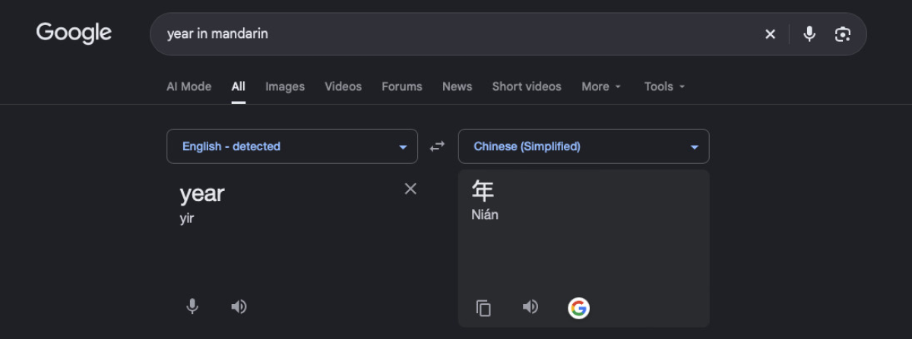This screenshot has height=339, width=912.
Task: Expand the Tools menu
Action: (665, 86)
